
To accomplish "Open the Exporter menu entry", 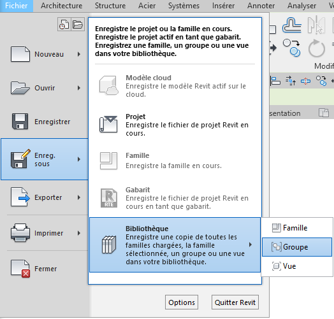I will pos(45,197).
